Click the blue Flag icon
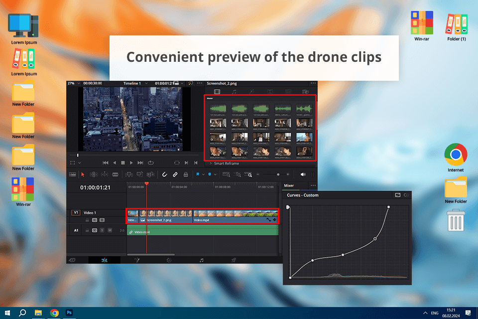 pos(198,174)
